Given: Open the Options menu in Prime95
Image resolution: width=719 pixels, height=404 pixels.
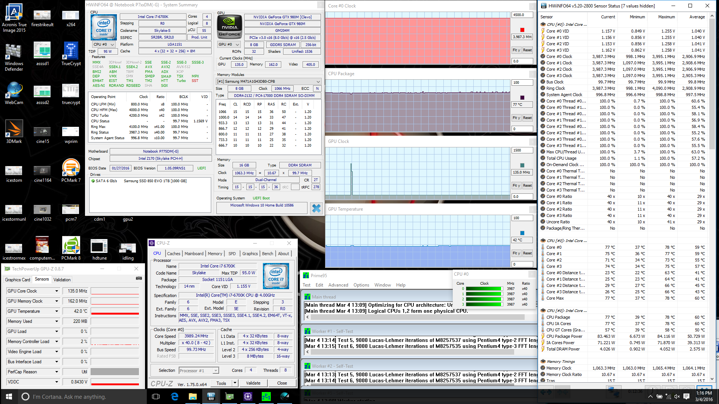Looking at the screenshot, I should pos(361,285).
